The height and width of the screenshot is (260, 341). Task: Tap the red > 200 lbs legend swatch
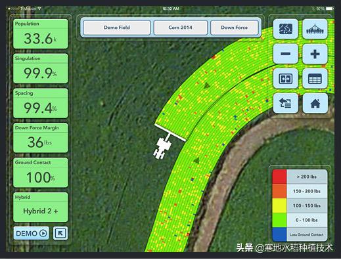click(x=279, y=177)
